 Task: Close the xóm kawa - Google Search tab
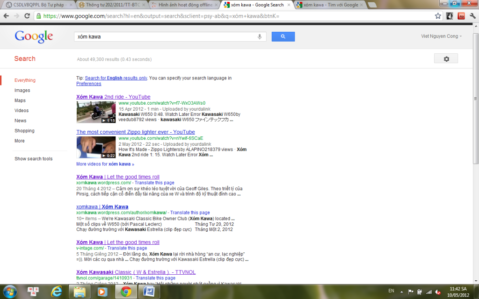(x=289, y=5)
